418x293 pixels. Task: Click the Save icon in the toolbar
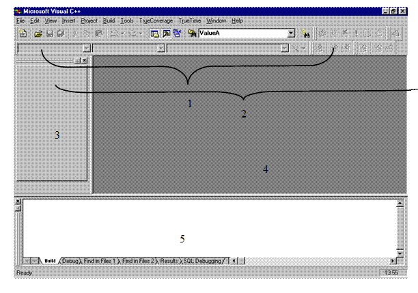[50, 33]
